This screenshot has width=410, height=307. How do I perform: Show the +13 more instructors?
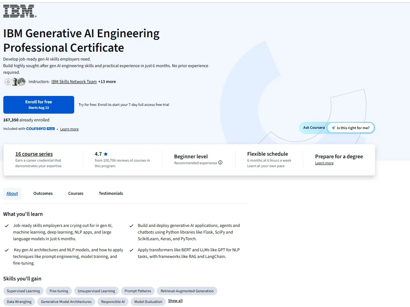(107, 82)
